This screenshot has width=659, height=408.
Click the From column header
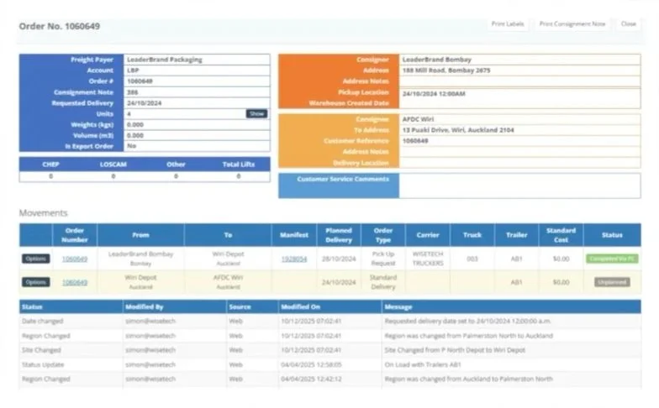click(x=140, y=235)
